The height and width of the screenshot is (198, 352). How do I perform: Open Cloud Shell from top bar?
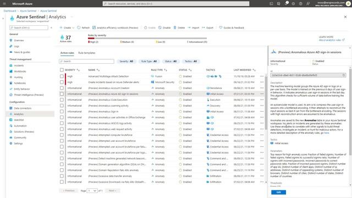[271, 4]
